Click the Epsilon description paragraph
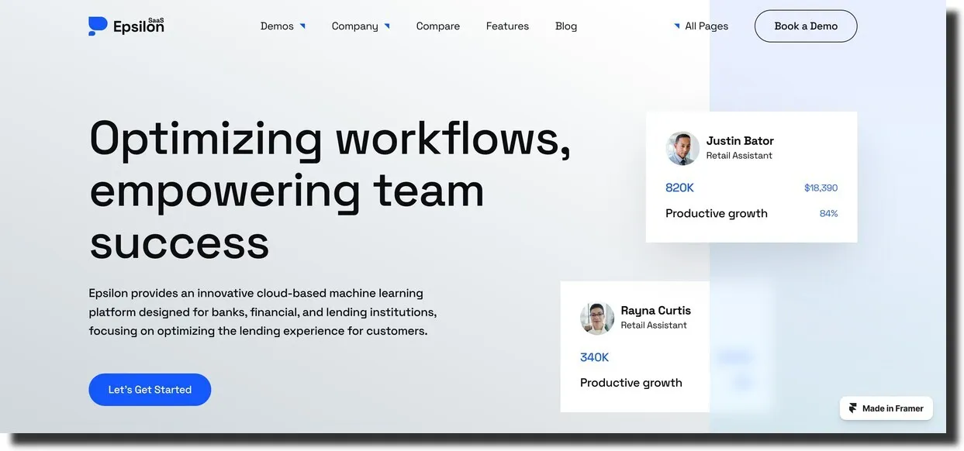Viewport: 964px width, 451px height. [x=263, y=312]
